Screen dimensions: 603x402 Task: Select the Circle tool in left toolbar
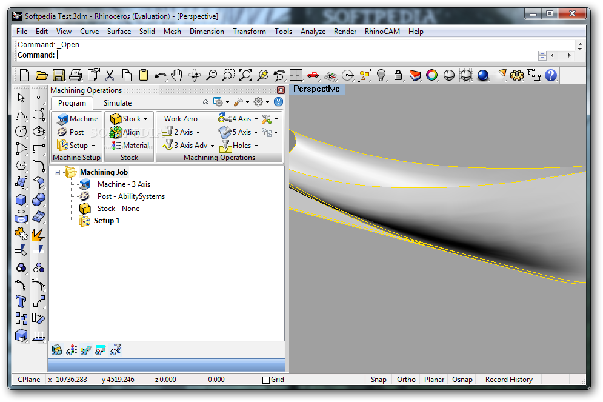pyautogui.click(x=21, y=132)
